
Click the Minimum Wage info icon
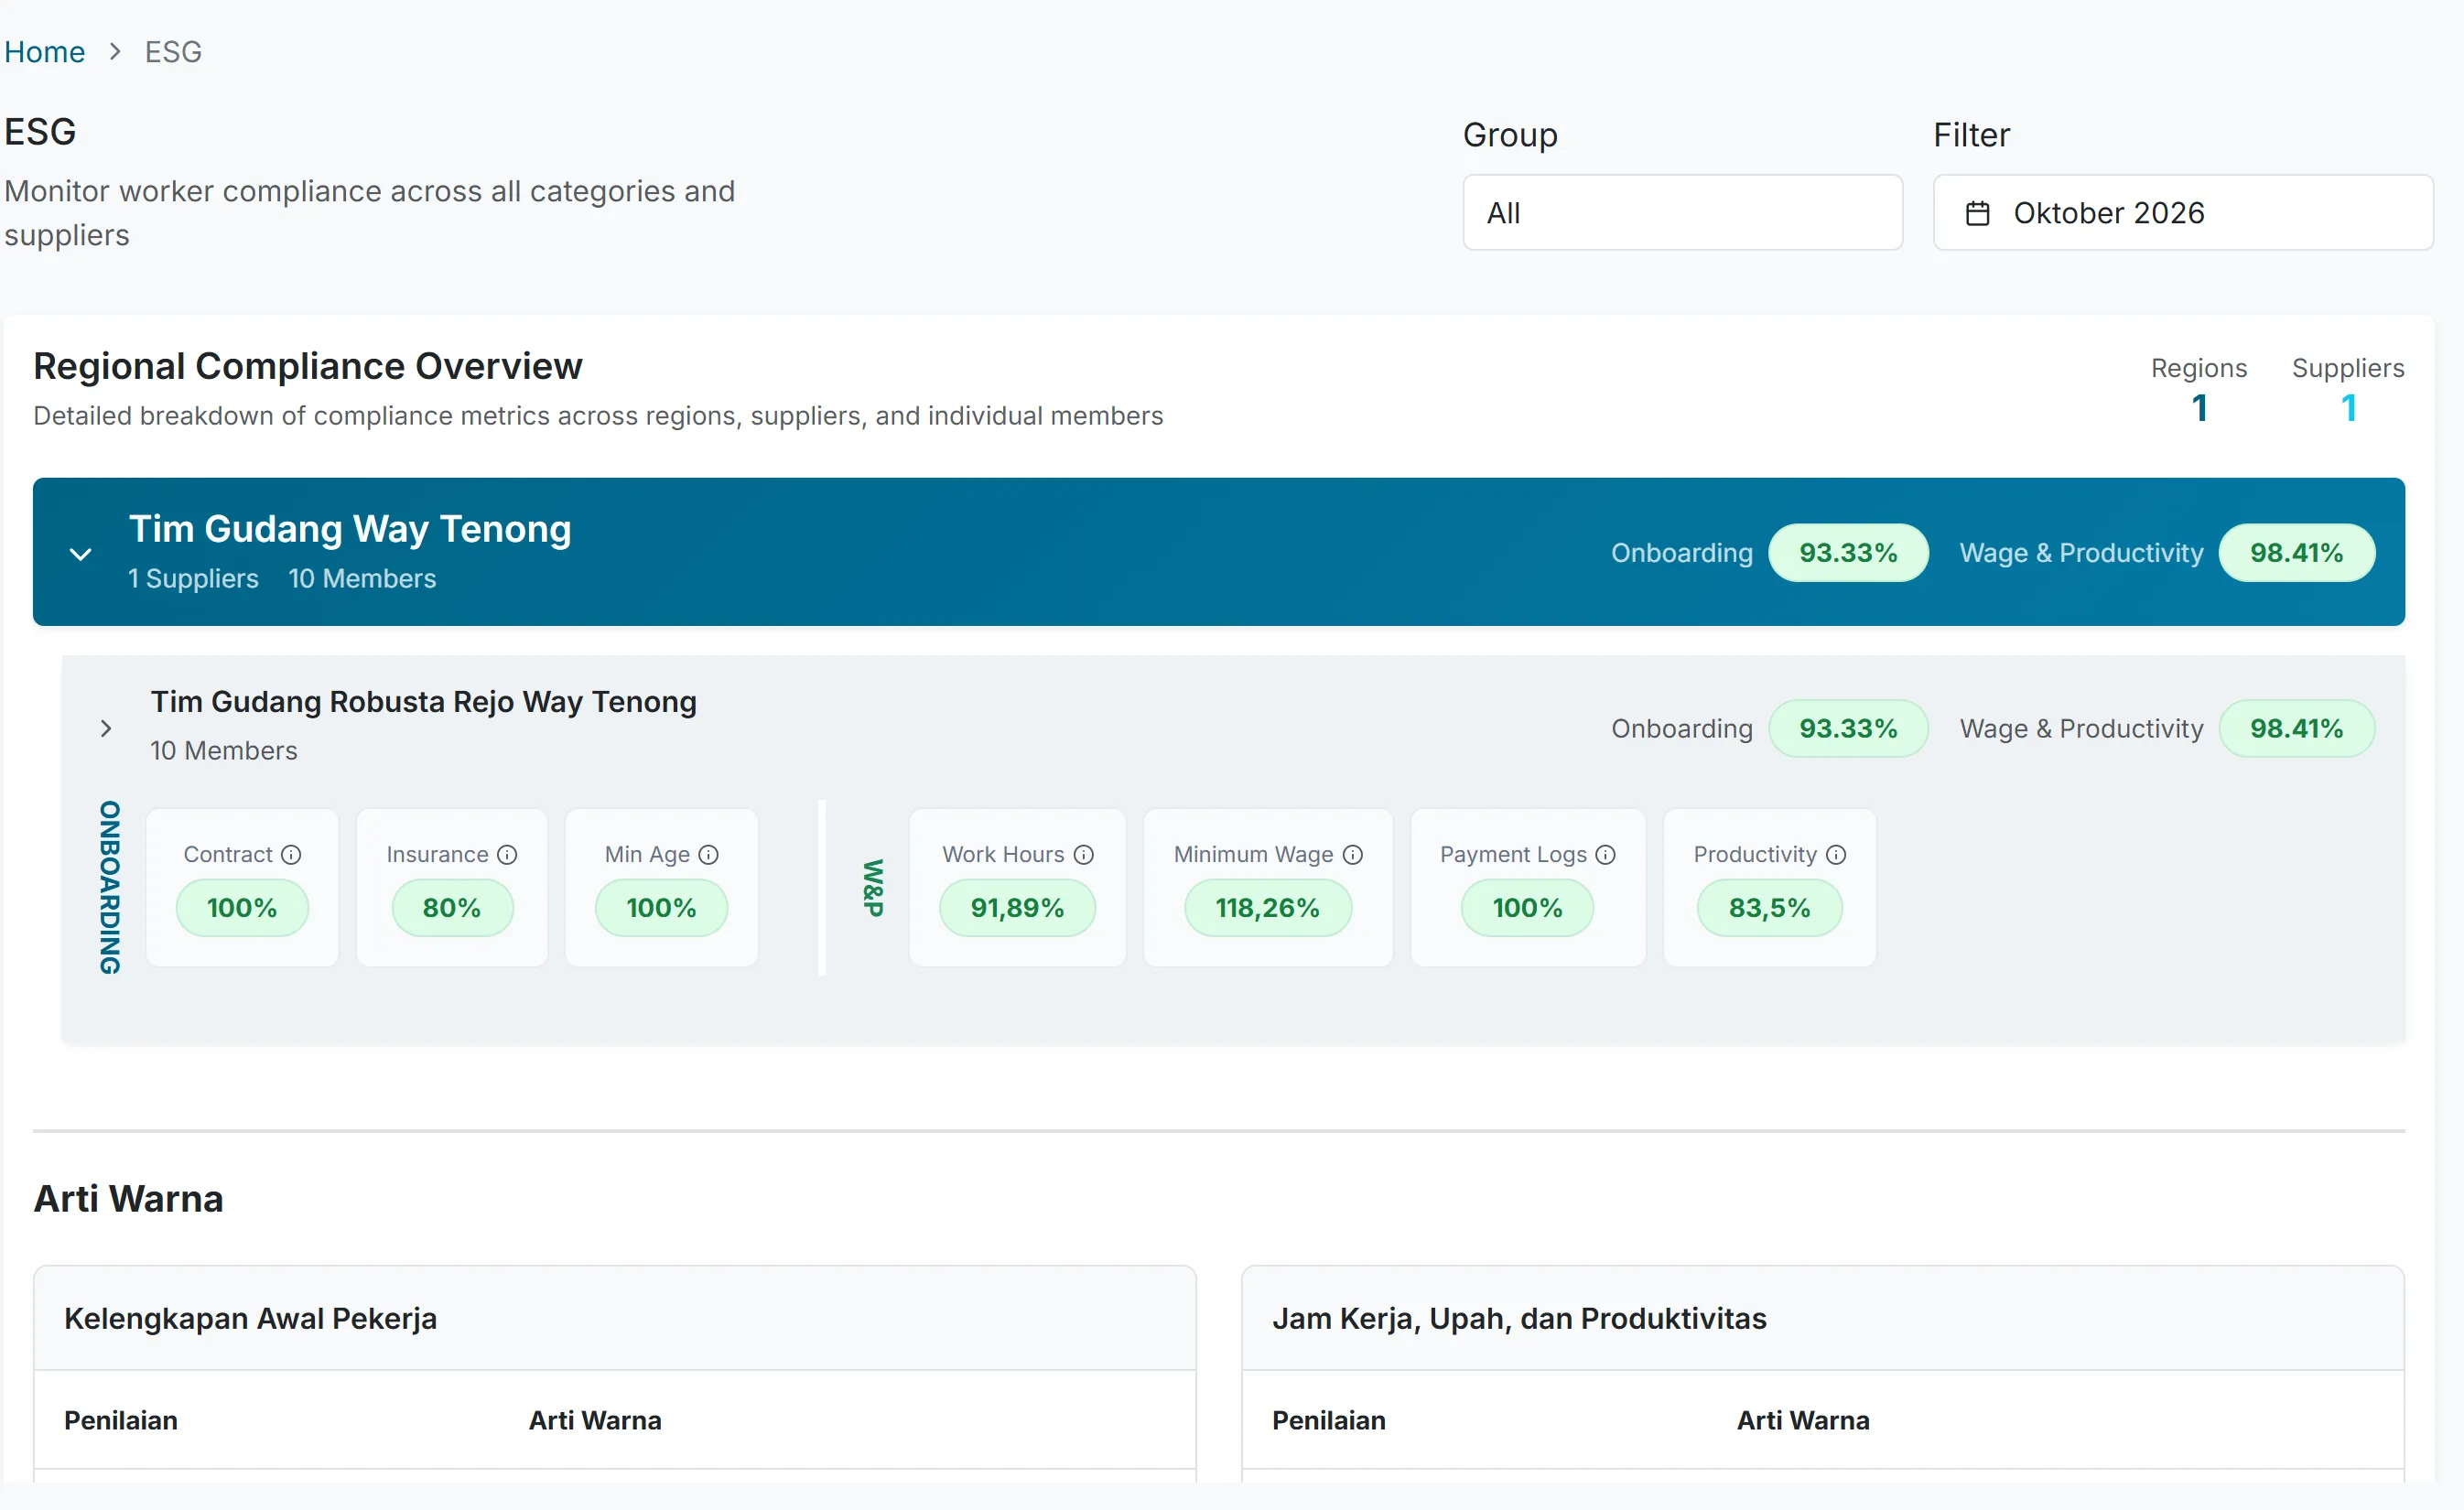(1352, 854)
